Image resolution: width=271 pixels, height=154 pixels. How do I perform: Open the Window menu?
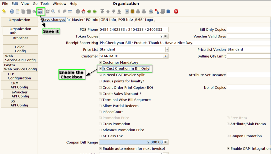point(59,4)
